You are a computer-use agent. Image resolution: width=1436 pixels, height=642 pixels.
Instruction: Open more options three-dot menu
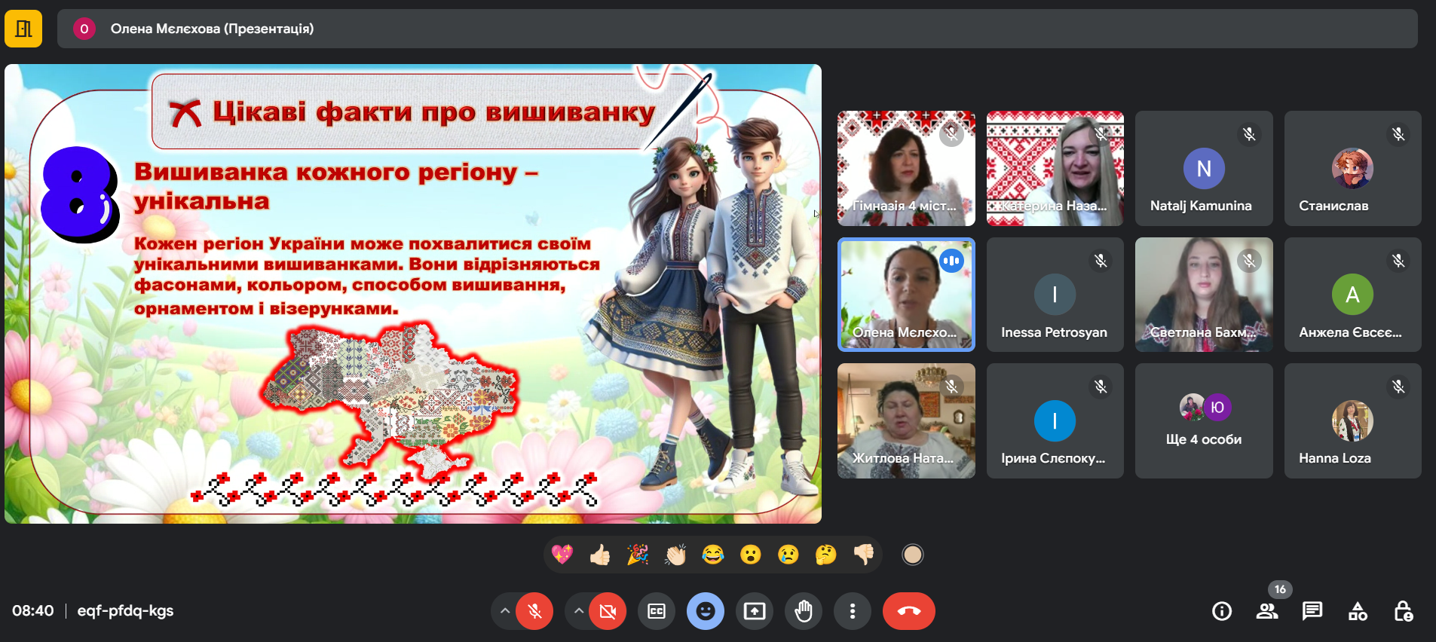(853, 611)
